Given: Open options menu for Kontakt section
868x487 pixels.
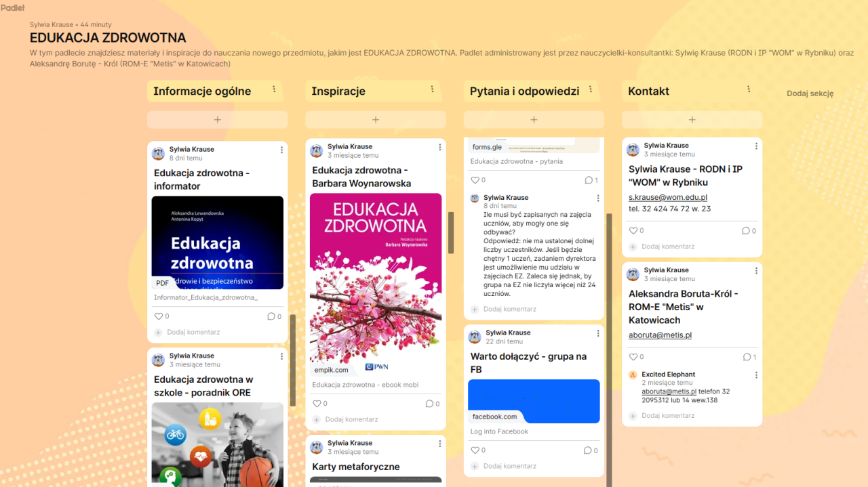Looking at the screenshot, I should pyautogui.click(x=749, y=89).
